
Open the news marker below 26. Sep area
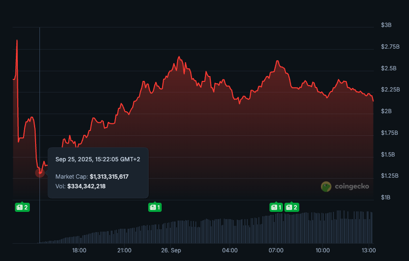[x=154, y=208]
